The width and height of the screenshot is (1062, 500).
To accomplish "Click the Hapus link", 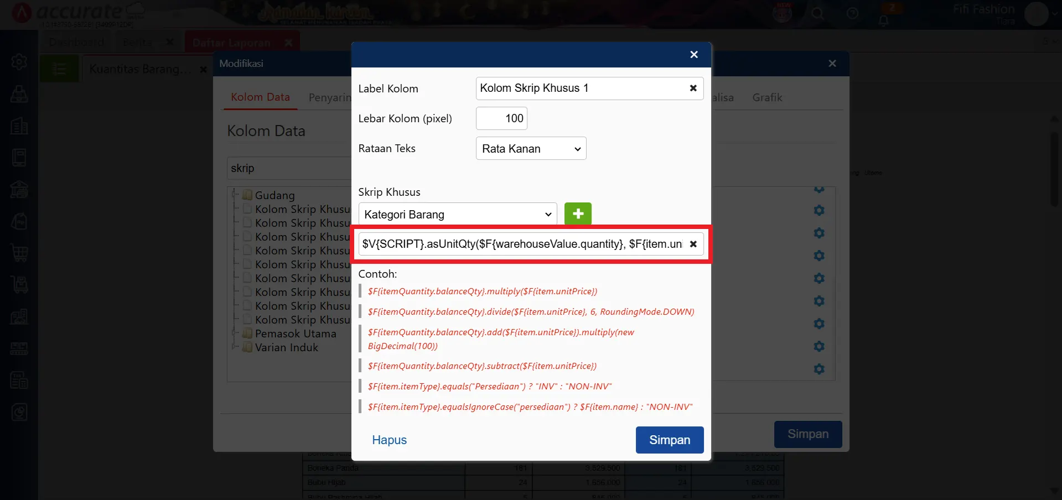I will 389,440.
